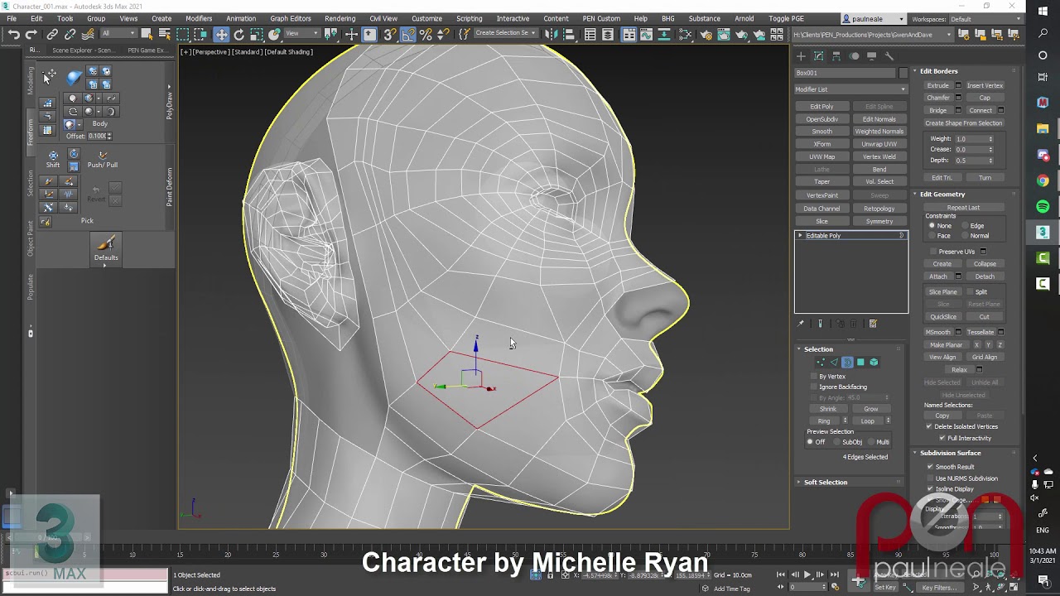The width and height of the screenshot is (1060, 596).
Task: Toggle the Angle Snap icon
Action: click(x=408, y=34)
